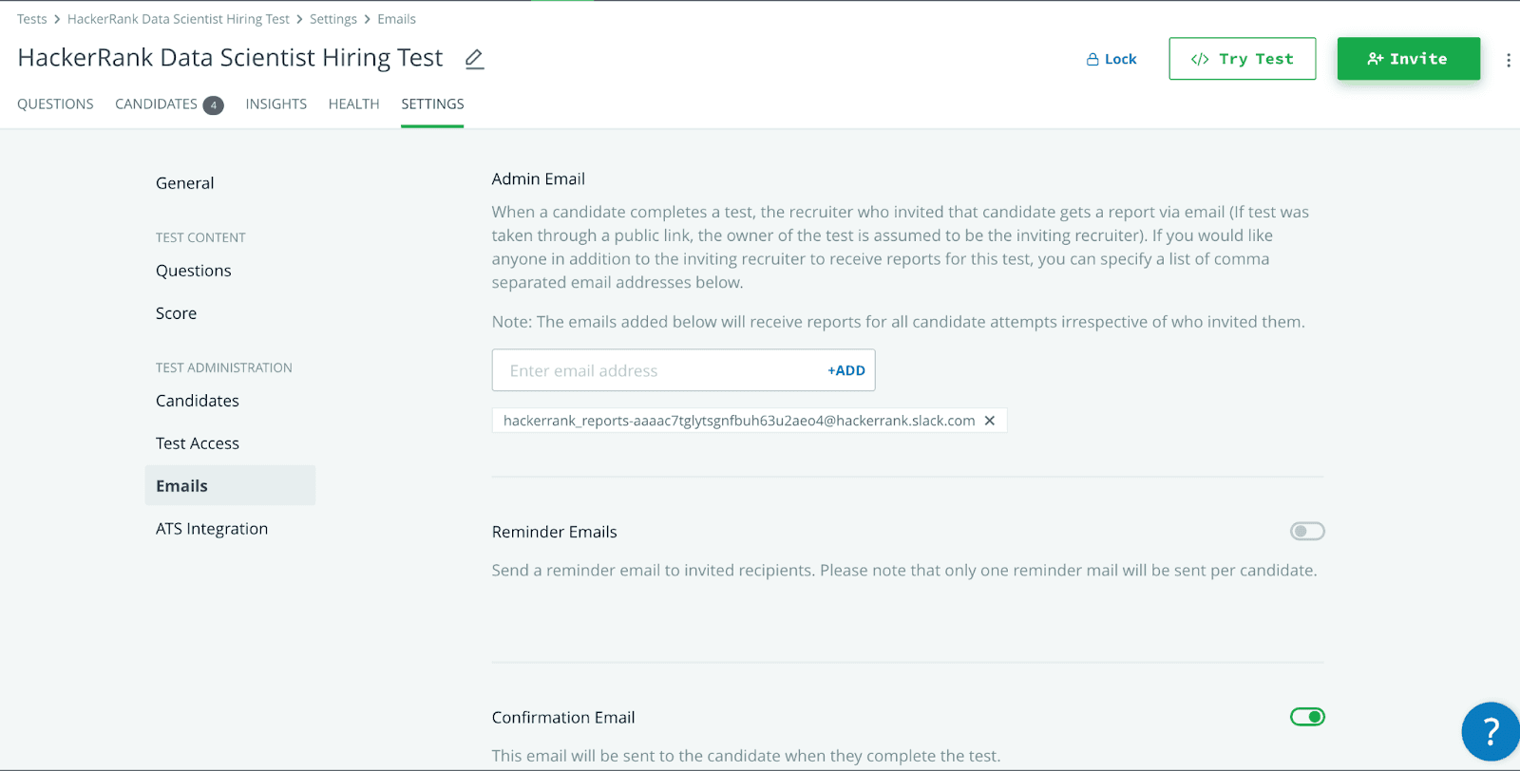This screenshot has width=1520, height=771.
Task: Click the Try Test button
Action: click(1242, 59)
